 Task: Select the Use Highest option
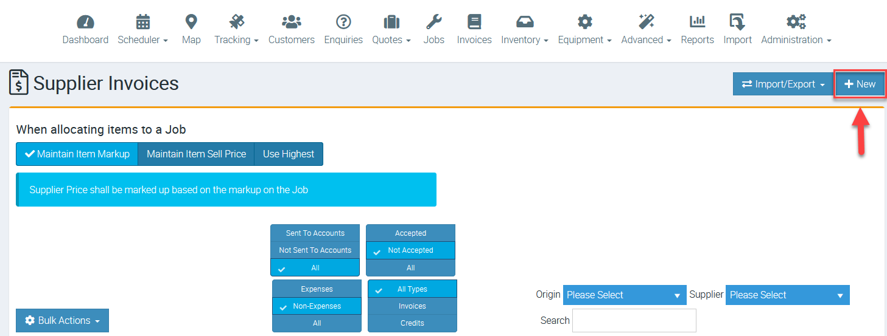click(x=289, y=154)
